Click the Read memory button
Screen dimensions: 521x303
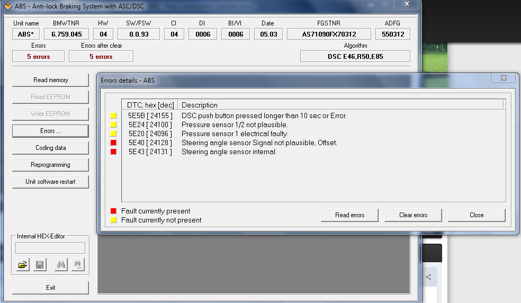(x=50, y=80)
